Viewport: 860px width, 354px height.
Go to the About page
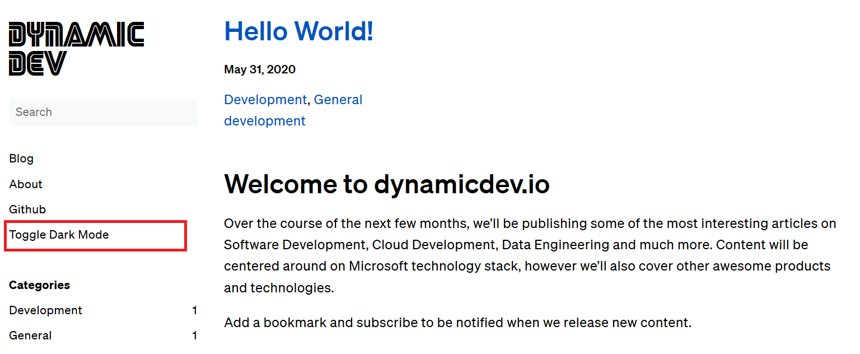(x=26, y=184)
